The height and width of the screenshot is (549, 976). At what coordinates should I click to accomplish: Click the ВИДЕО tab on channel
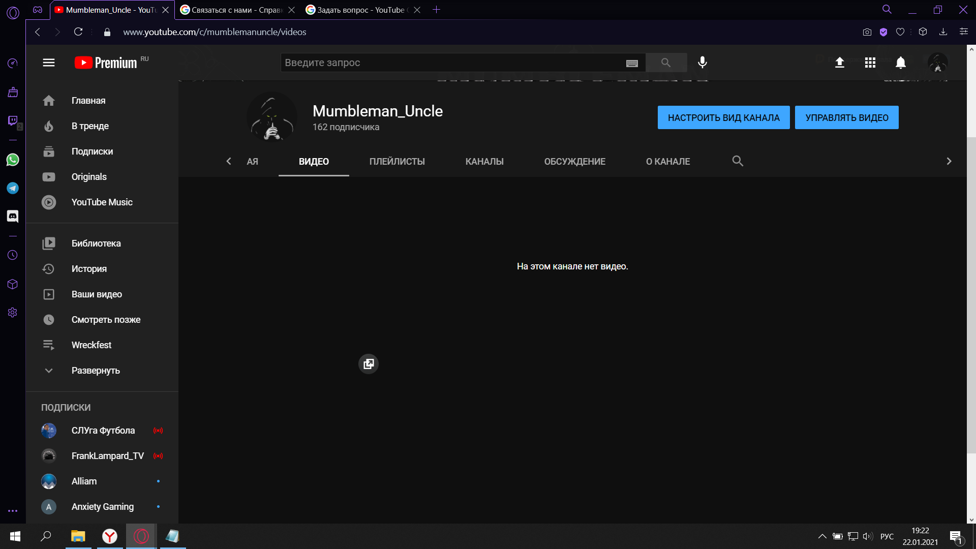click(313, 161)
